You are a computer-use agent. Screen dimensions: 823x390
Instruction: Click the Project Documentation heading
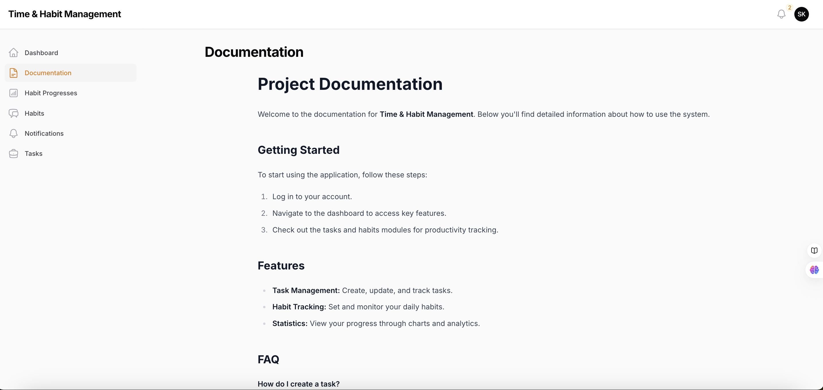[x=350, y=84]
